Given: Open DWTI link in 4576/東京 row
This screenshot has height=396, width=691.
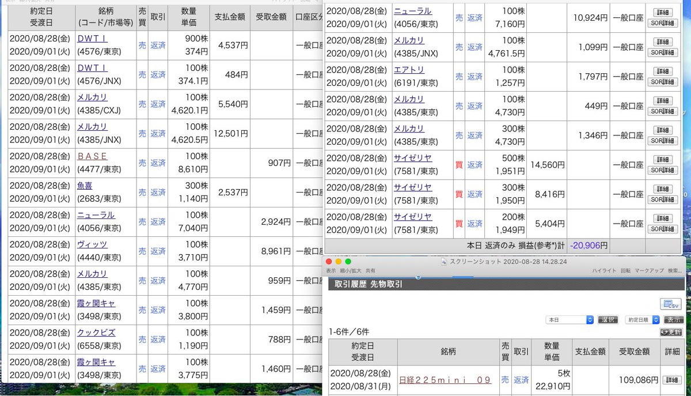Looking at the screenshot, I should 92,38.
